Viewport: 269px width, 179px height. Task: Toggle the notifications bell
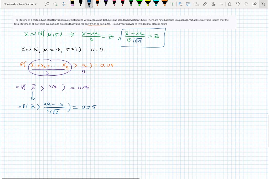pos(229,4)
